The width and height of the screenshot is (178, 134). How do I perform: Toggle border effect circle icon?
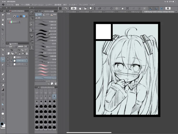(15, 16)
